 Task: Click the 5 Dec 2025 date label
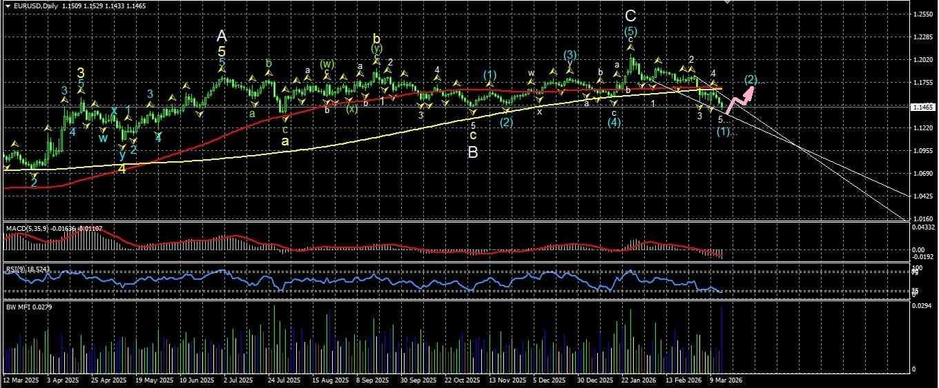548,380
